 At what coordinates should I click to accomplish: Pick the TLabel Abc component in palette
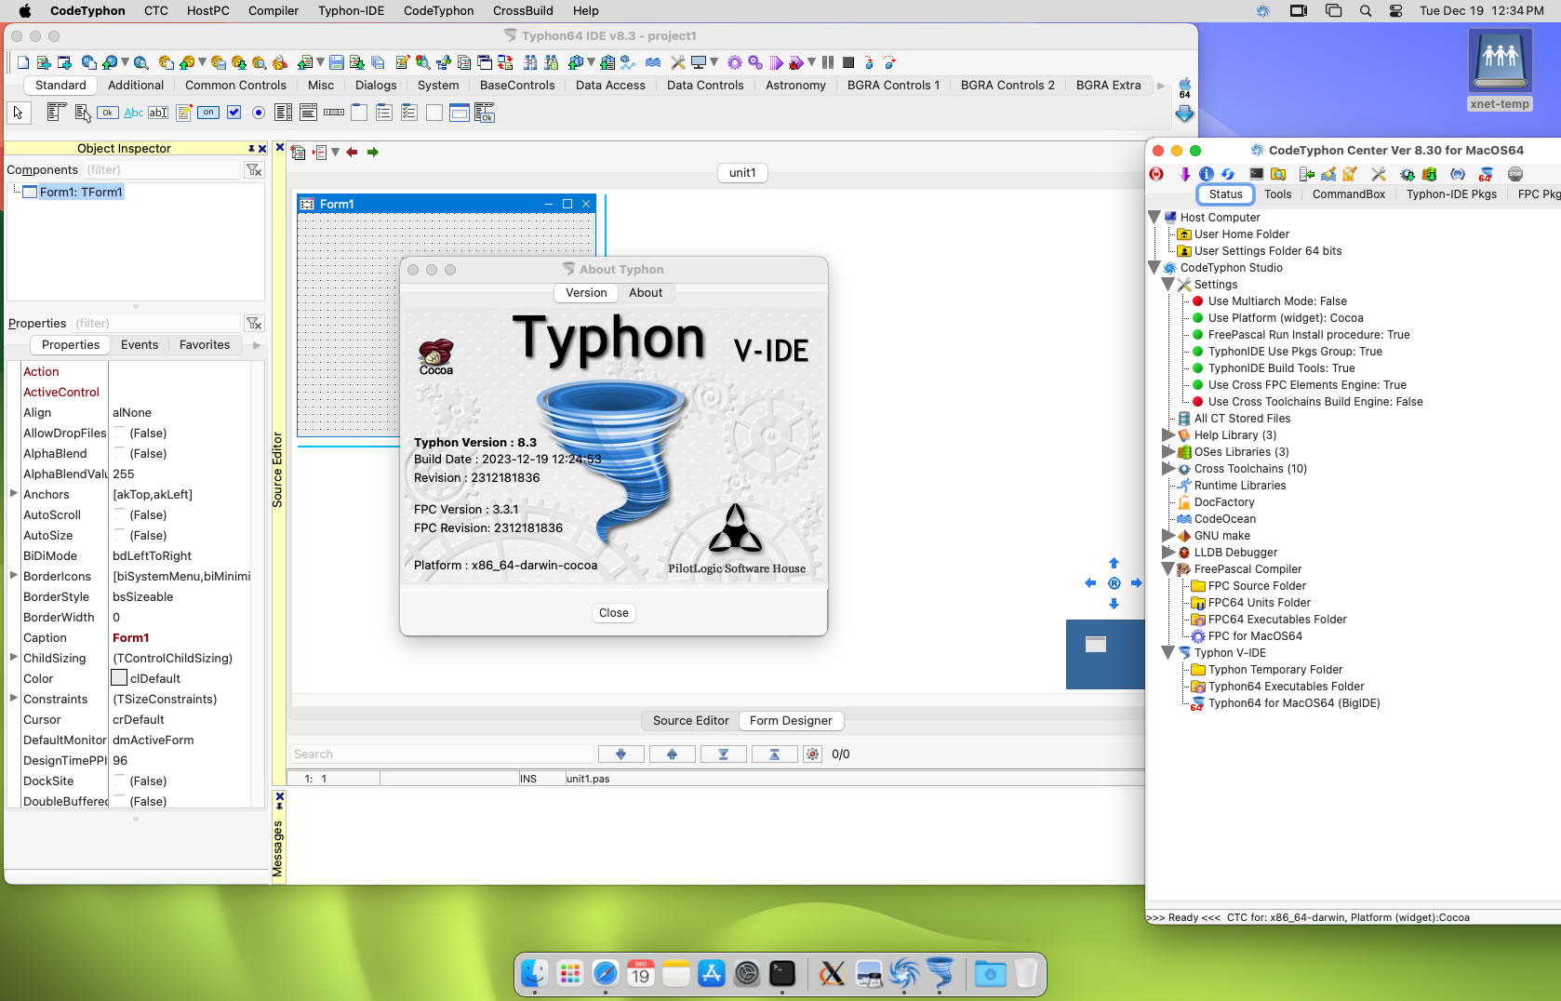coord(133,113)
